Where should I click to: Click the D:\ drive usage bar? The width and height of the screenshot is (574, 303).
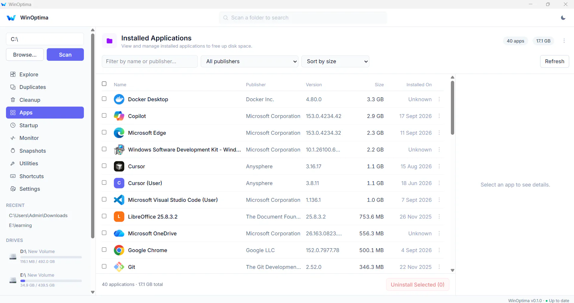pos(51,257)
